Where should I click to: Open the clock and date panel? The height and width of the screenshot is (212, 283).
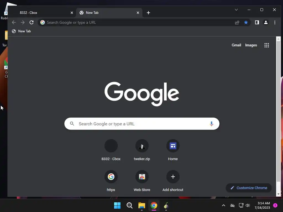[262, 205]
